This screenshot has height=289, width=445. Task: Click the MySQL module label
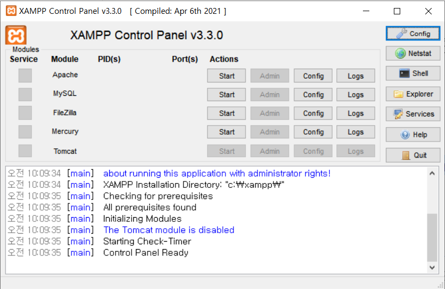point(64,94)
